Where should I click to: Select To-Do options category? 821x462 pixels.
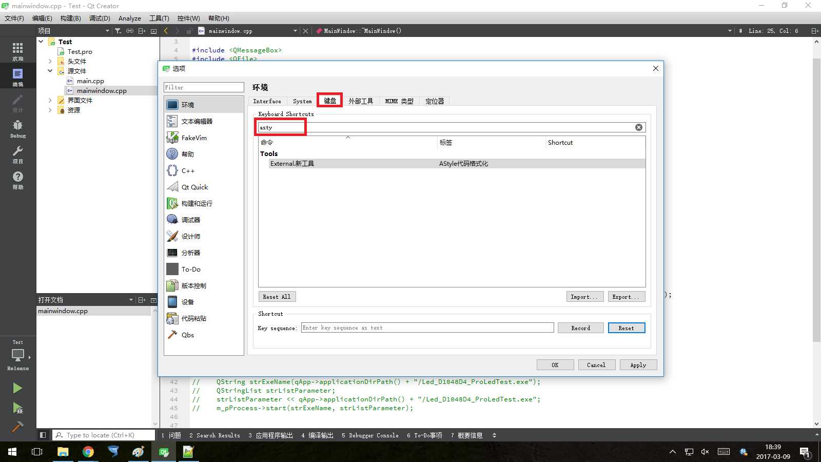(204, 269)
